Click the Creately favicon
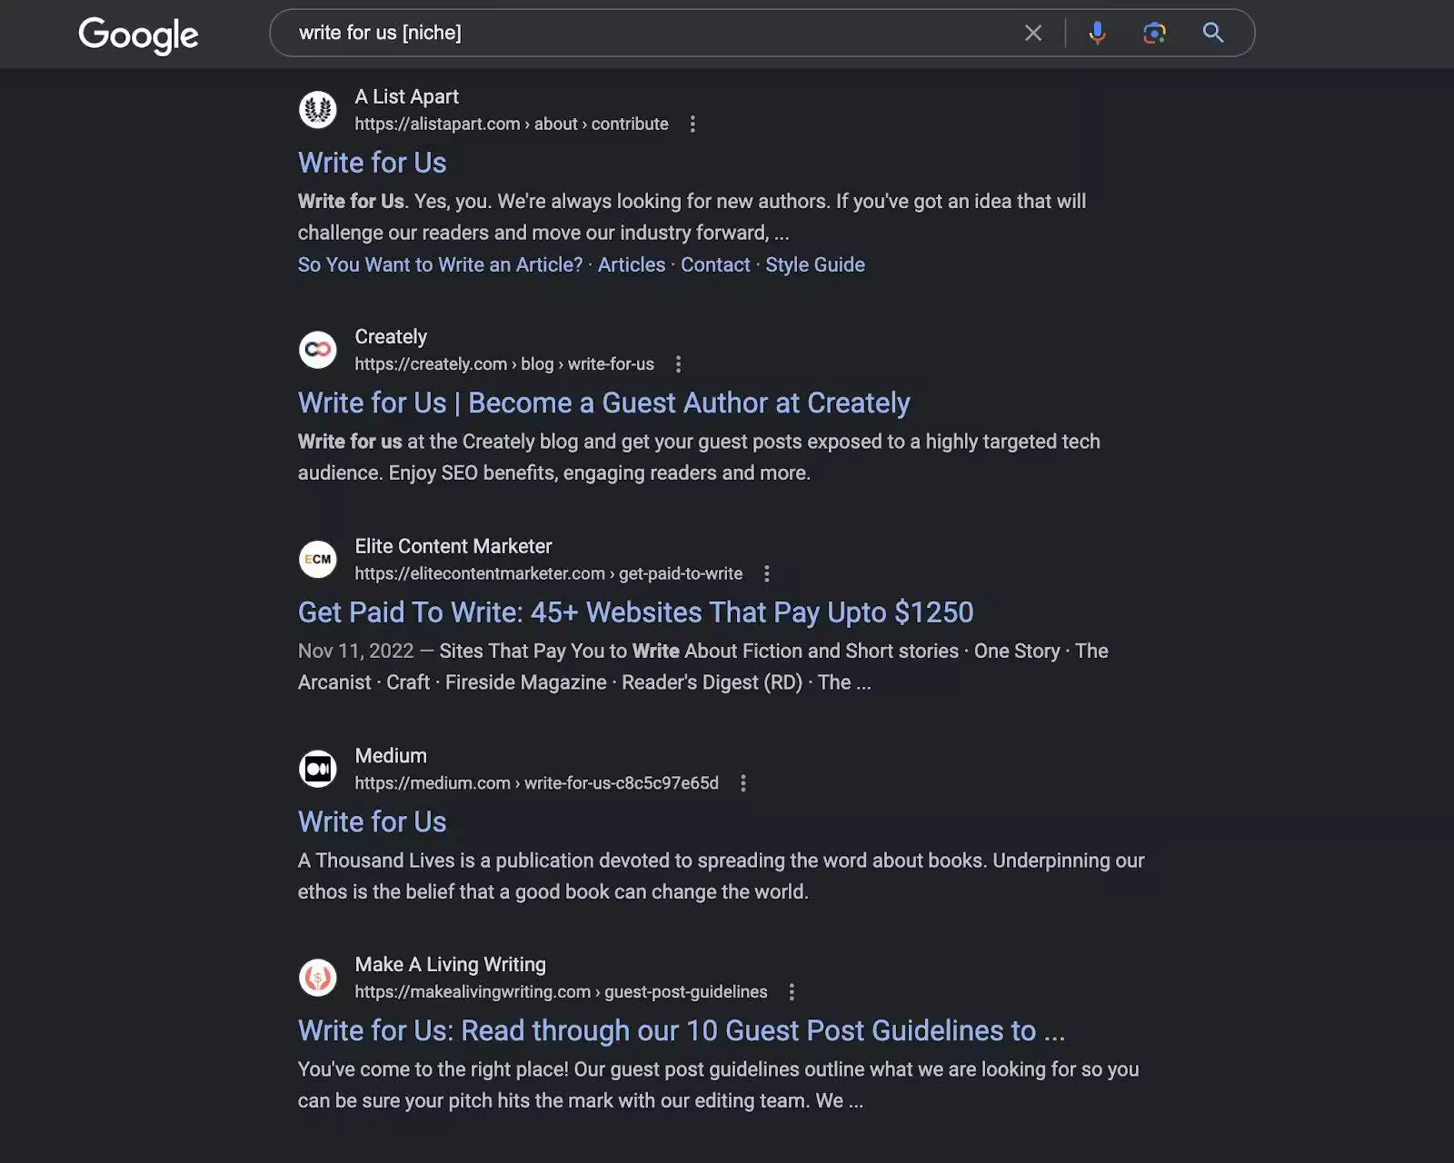This screenshot has height=1163, width=1454. click(x=318, y=350)
